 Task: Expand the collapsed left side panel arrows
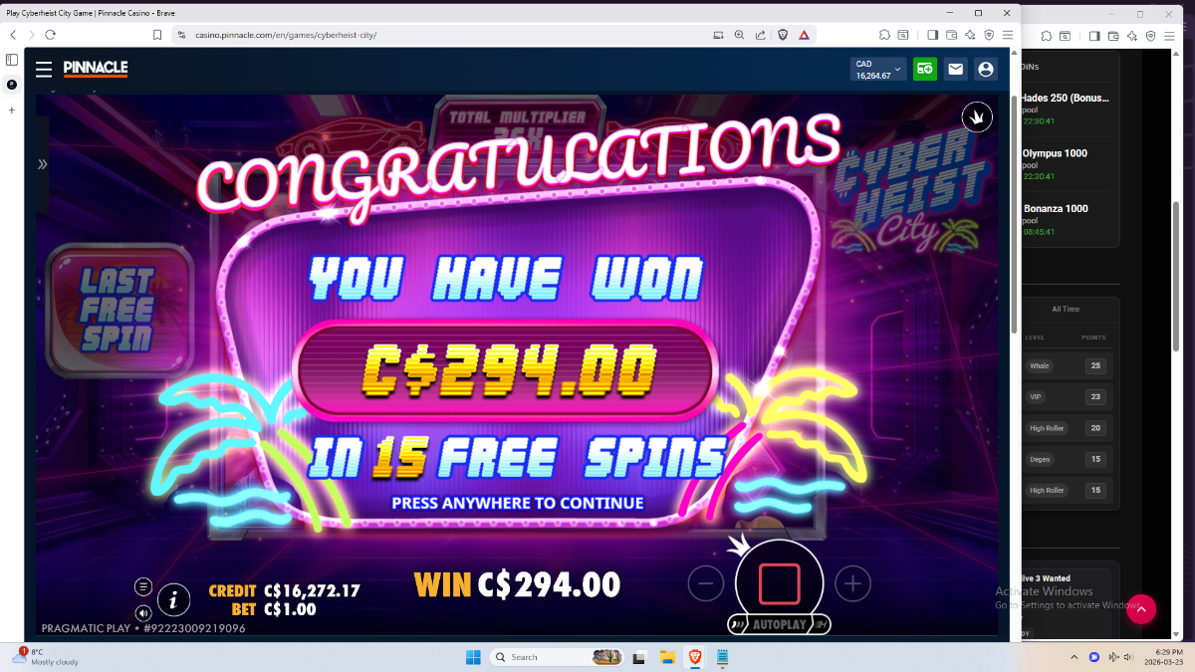pyautogui.click(x=42, y=164)
